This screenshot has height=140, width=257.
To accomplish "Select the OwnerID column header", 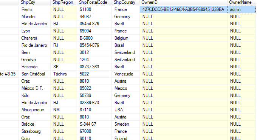I will pyautogui.click(x=183, y=2).
